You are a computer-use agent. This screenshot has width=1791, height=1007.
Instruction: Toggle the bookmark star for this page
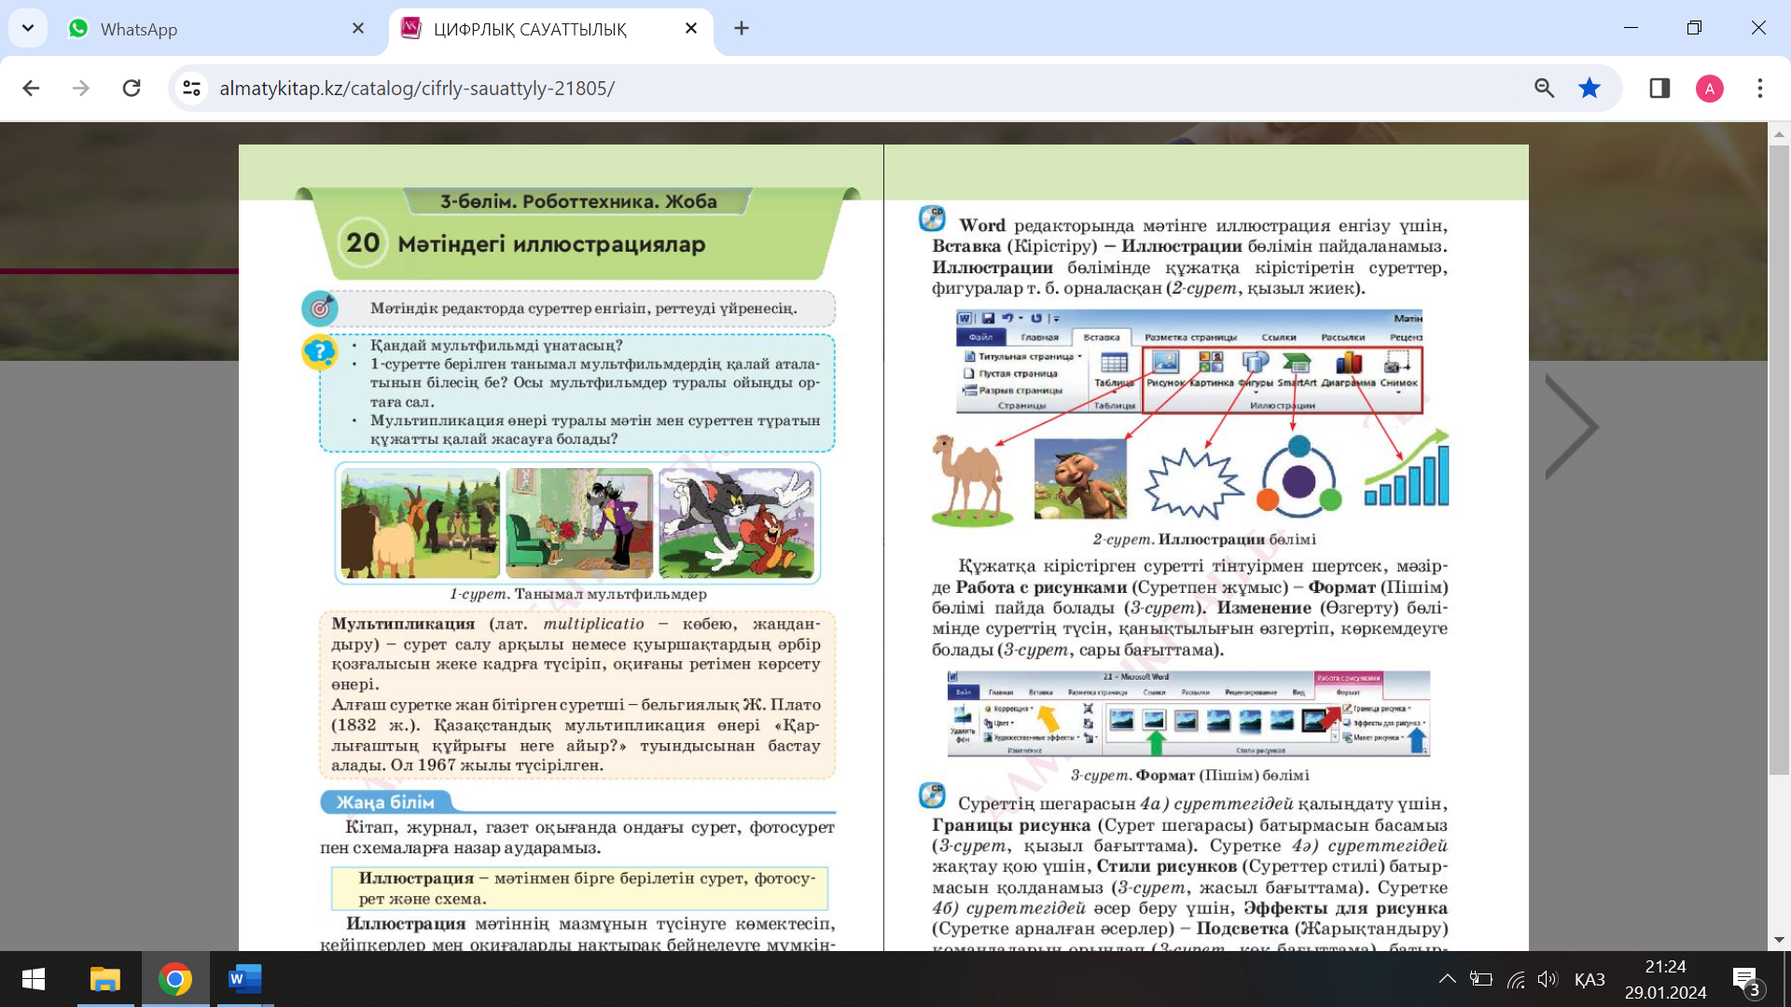coord(1590,88)
